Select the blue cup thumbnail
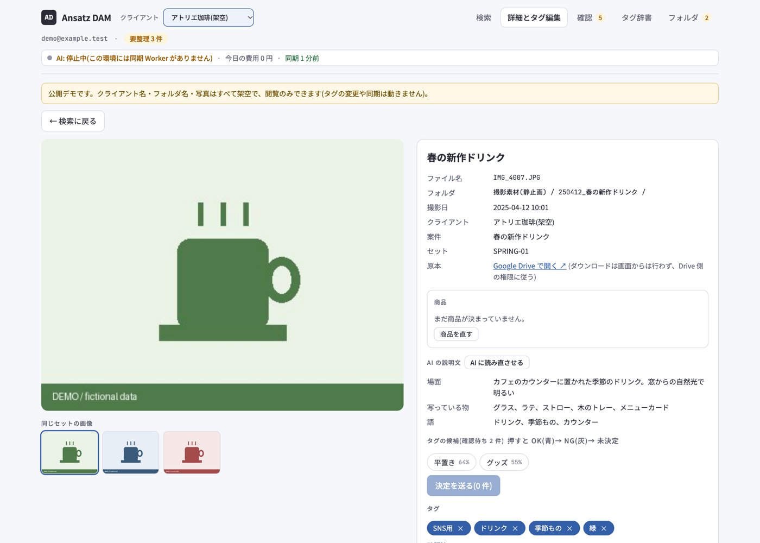This screenshot has width=760, height=543. point(131,452)
